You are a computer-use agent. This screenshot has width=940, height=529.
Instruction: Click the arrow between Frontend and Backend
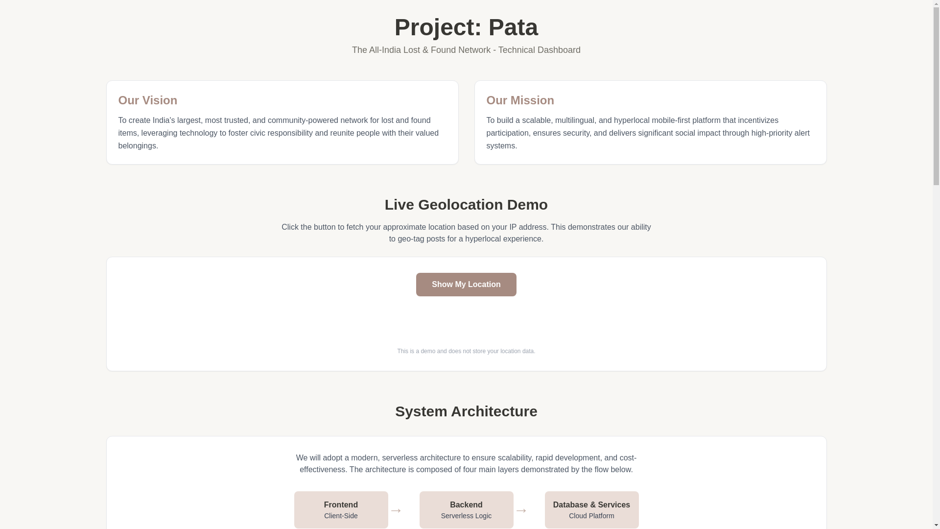click(396, 510)
